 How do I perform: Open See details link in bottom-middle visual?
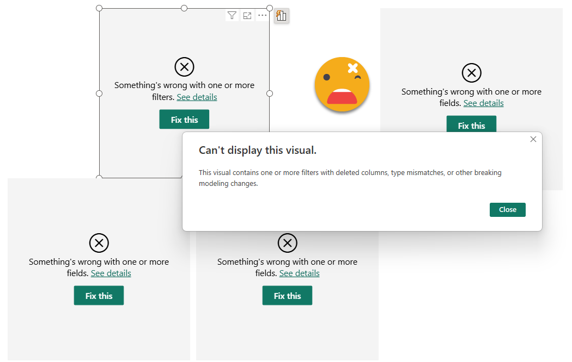point(299,273)
